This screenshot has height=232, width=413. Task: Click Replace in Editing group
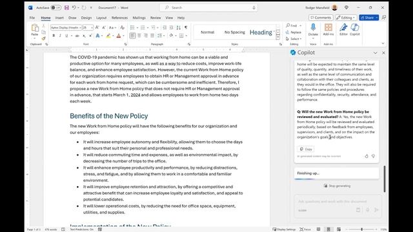click(294, 32)
